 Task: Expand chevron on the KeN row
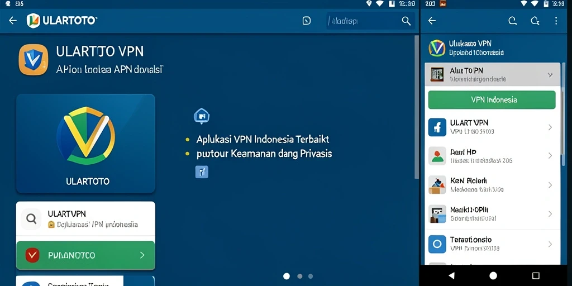point(550,185)
